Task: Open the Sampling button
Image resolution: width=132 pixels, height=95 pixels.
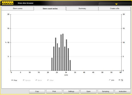Action: tap(106, 91)
